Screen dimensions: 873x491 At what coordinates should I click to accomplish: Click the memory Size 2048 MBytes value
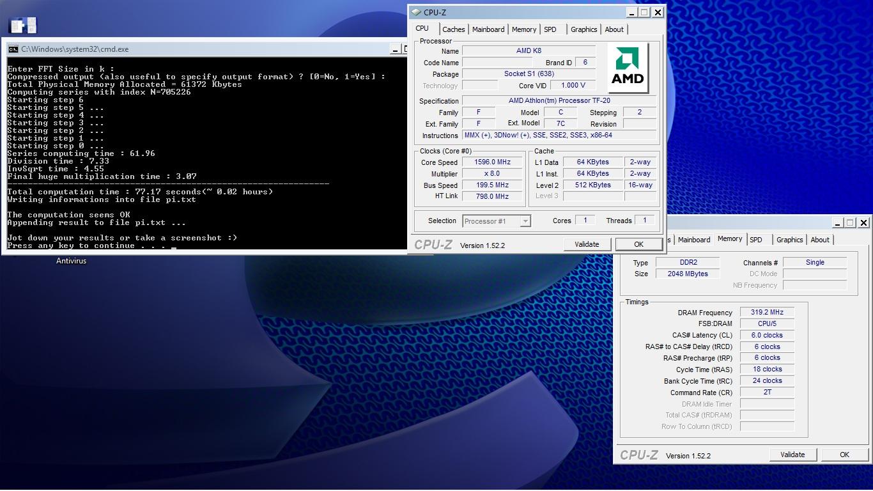pos(688,274)
